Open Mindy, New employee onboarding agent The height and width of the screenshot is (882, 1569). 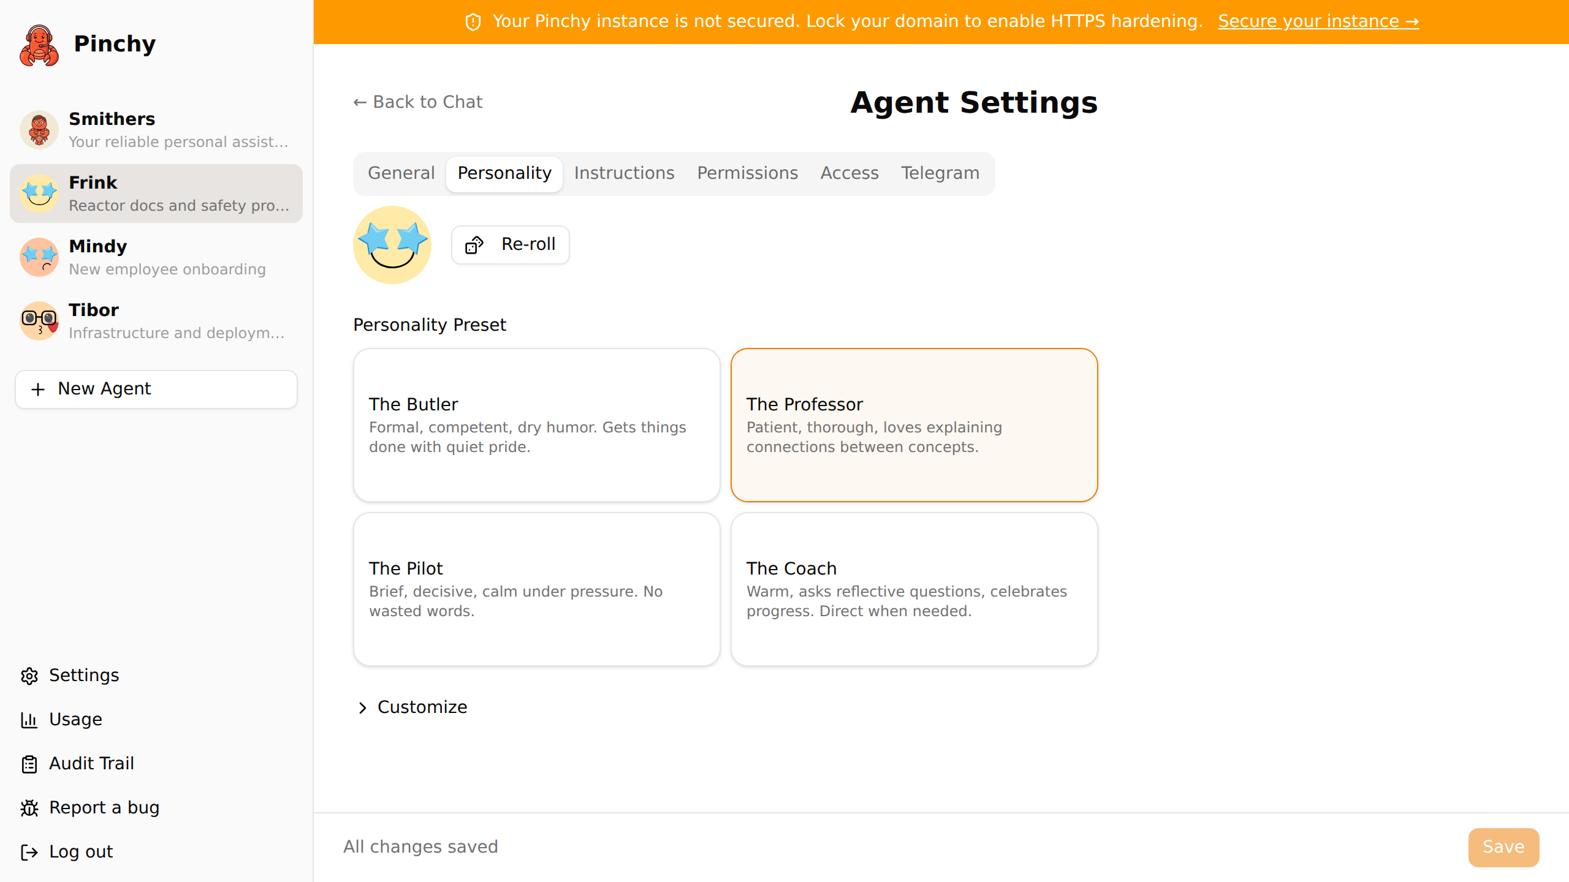156,257
